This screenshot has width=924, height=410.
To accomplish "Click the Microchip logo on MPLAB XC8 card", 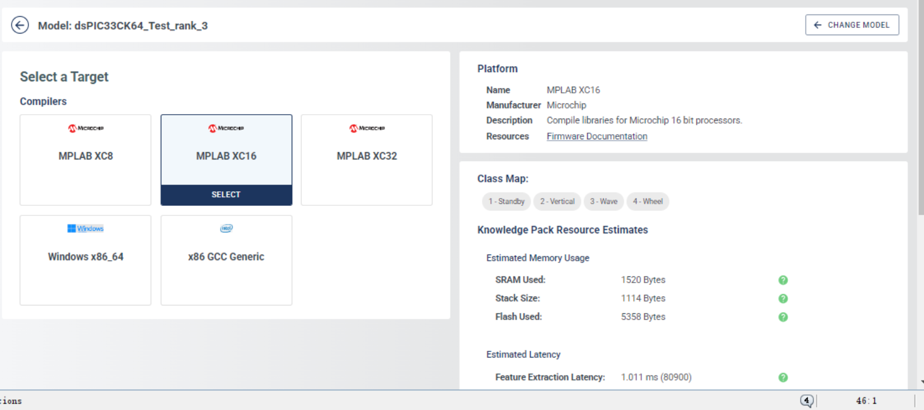I will pos(86,128).
